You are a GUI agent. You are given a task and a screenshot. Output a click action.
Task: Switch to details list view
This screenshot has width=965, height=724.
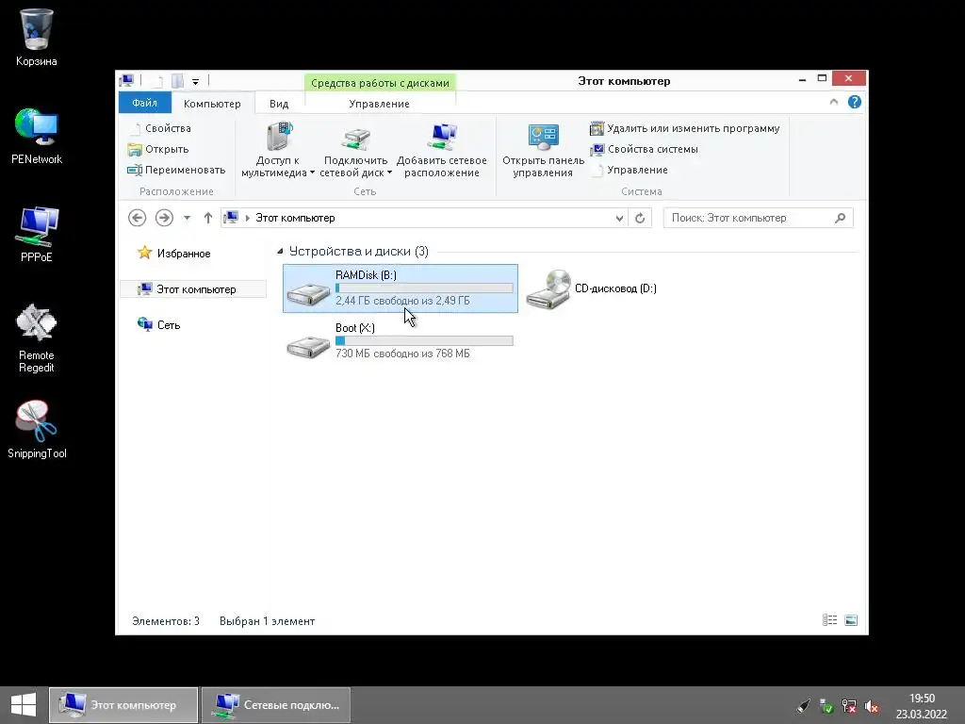pos(829,620)
